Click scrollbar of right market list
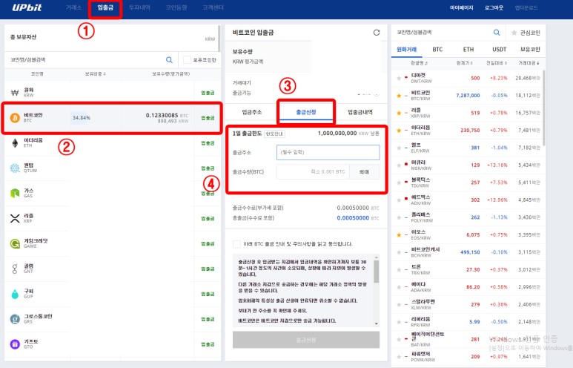 [x=544, y=108]
